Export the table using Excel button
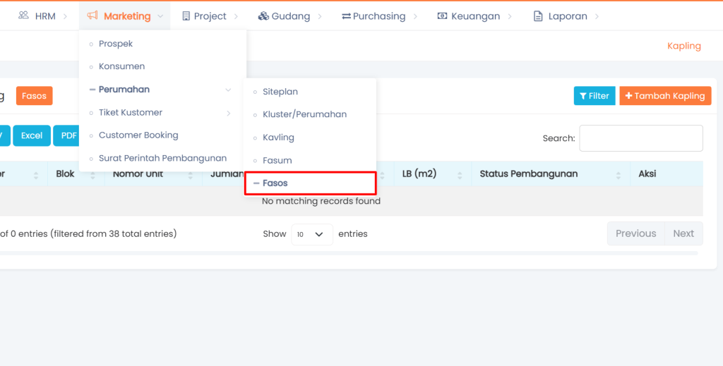 [x=31, y=135]
